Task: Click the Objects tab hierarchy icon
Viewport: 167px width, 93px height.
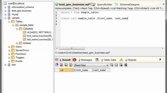Action: (121, 60)
